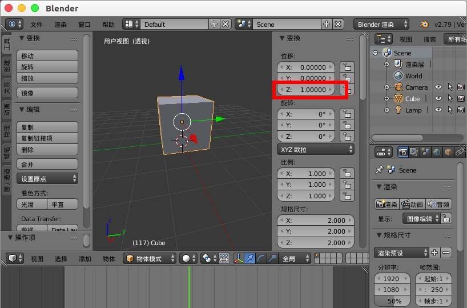Lock the location X field
The height and width of the screenshot is (308, 467).
[x=347, y=67]
